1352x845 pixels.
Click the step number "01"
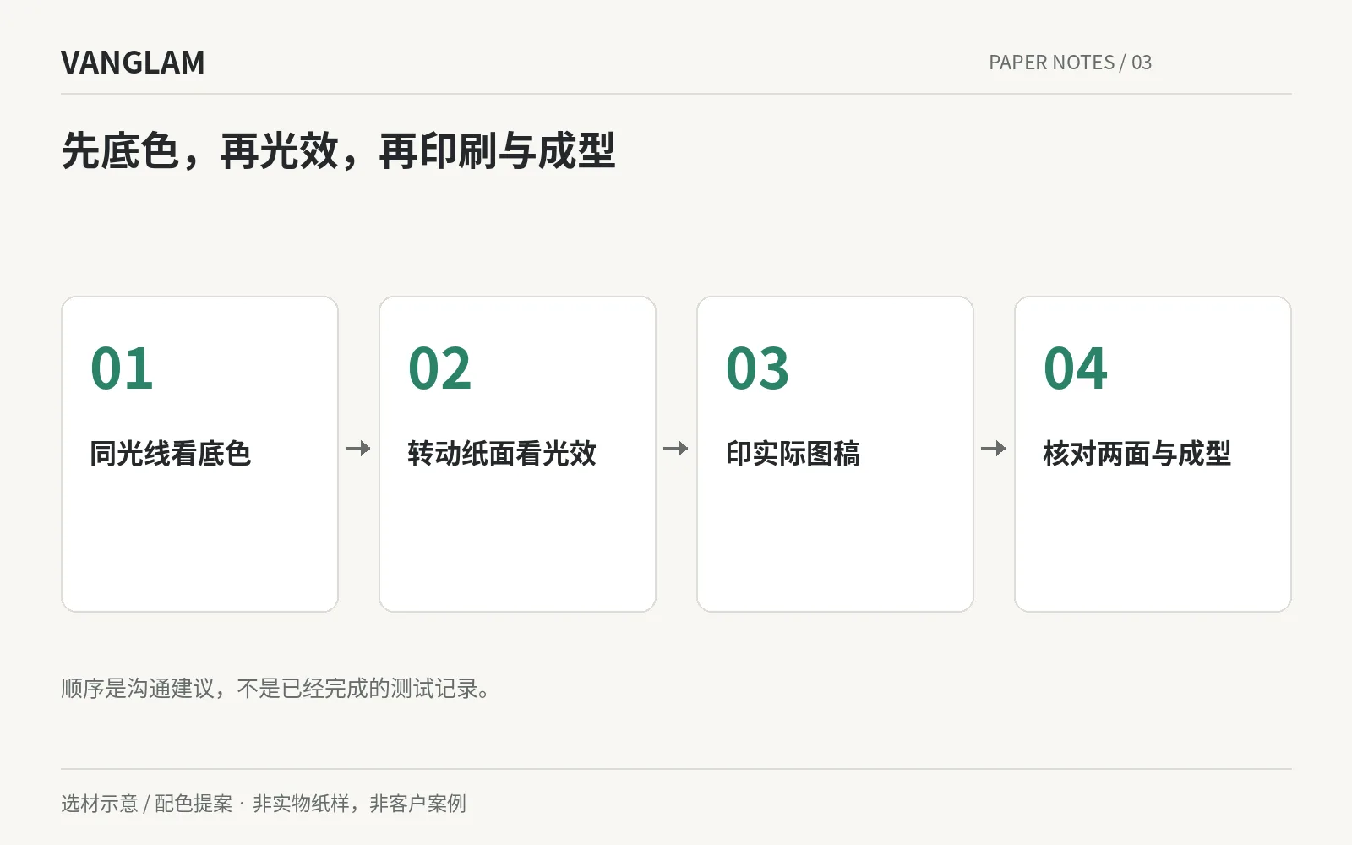(122, 368)
